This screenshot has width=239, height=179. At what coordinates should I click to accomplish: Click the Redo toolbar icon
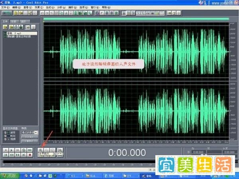tap(47, 13)
